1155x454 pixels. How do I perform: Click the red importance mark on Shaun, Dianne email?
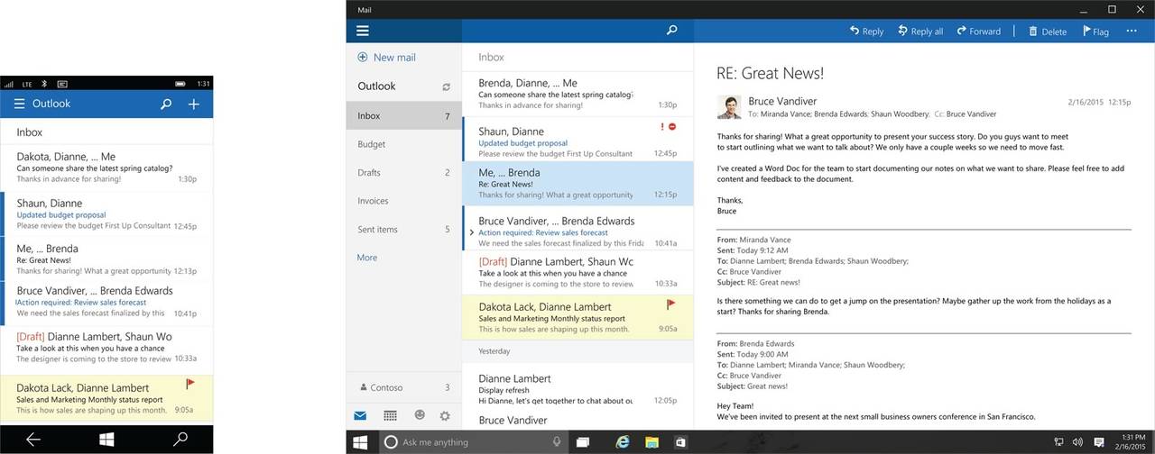tap(662, 127)
